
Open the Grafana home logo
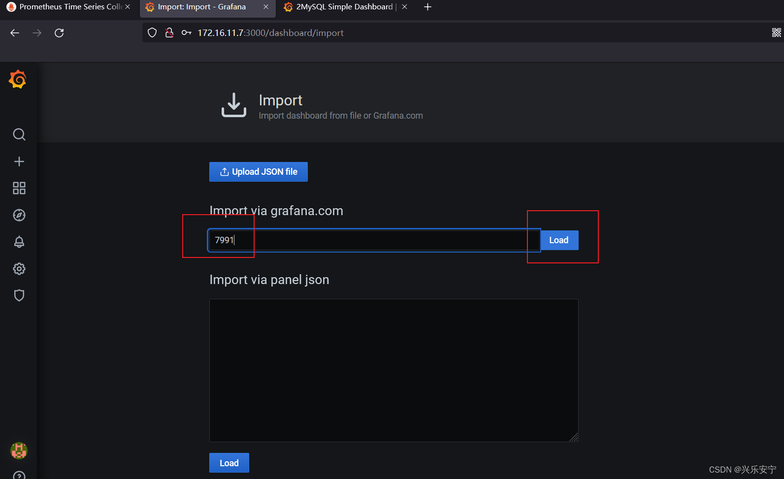18,79
